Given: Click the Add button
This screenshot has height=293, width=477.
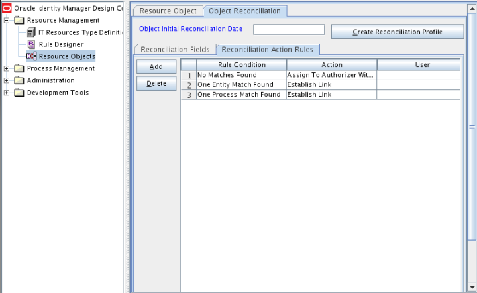Looking at the screenshot, I should [x=156, y=66].
